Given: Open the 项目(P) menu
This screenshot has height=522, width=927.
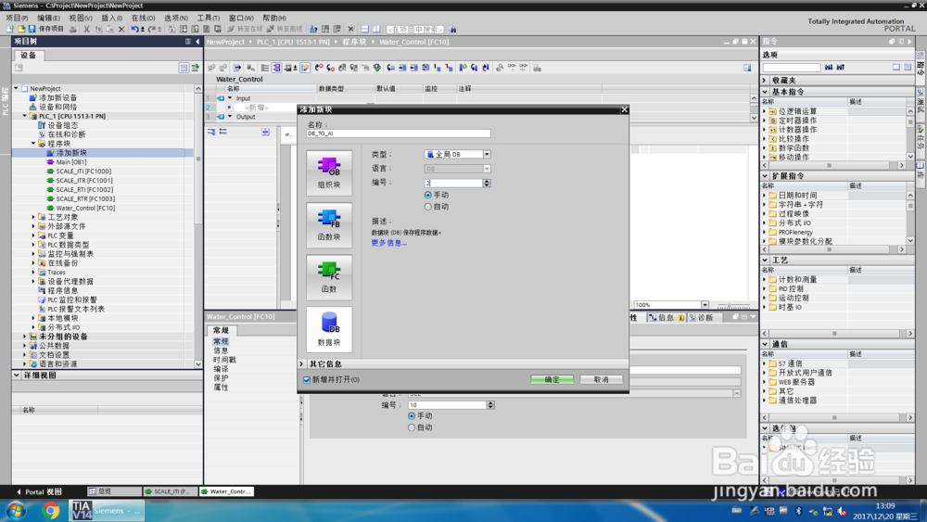Looking at the screenshot, I should (17, 18).
